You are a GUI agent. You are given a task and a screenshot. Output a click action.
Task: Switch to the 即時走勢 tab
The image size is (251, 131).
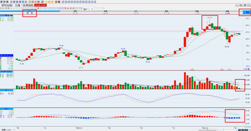(x=7, y=6)
